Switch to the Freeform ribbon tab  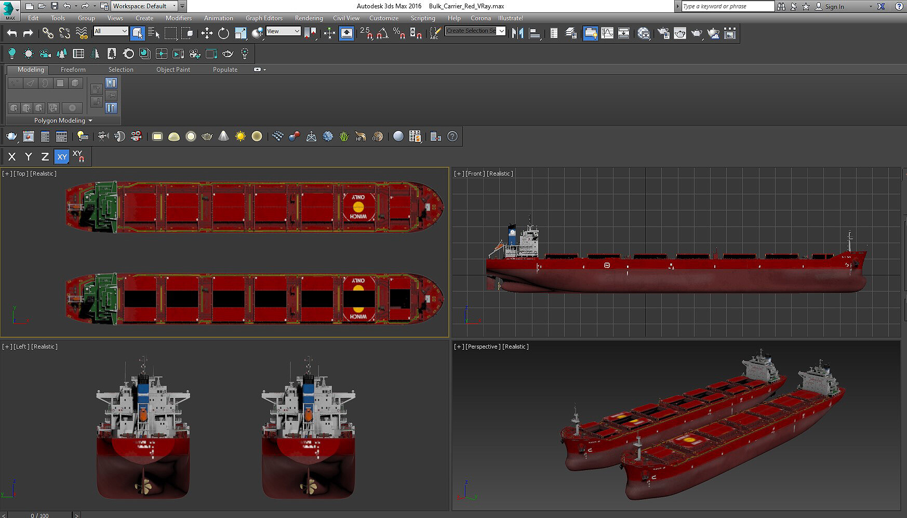point(73,70)
